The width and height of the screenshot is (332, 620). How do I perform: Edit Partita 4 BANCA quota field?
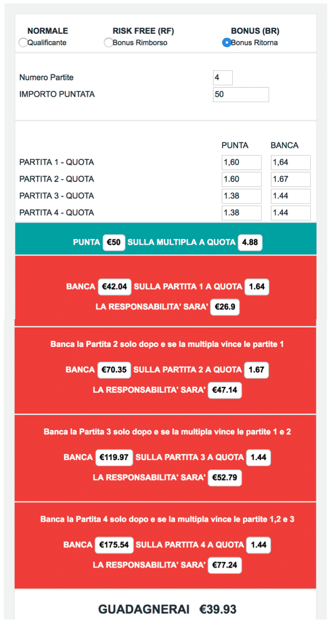(290, 213)
